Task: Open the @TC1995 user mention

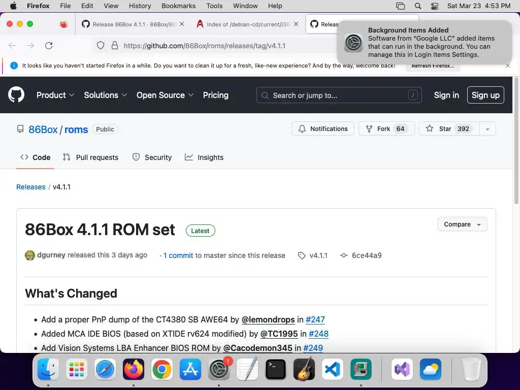Action: point(279,334)
